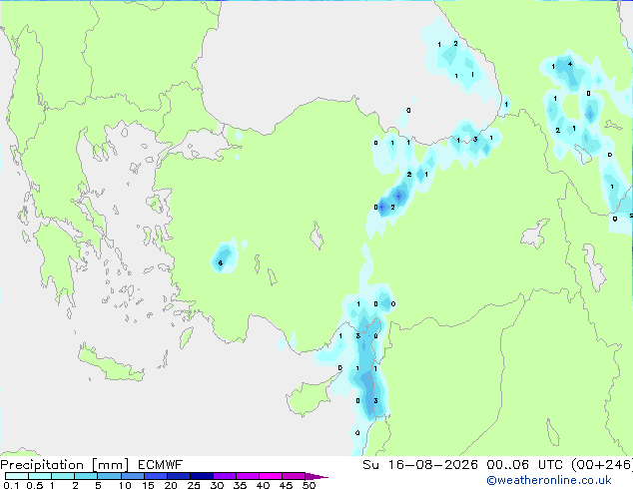The image size is (633, 489).
Task: Click the purple swatch between 30 and 35
Action: tap(224, 476)
